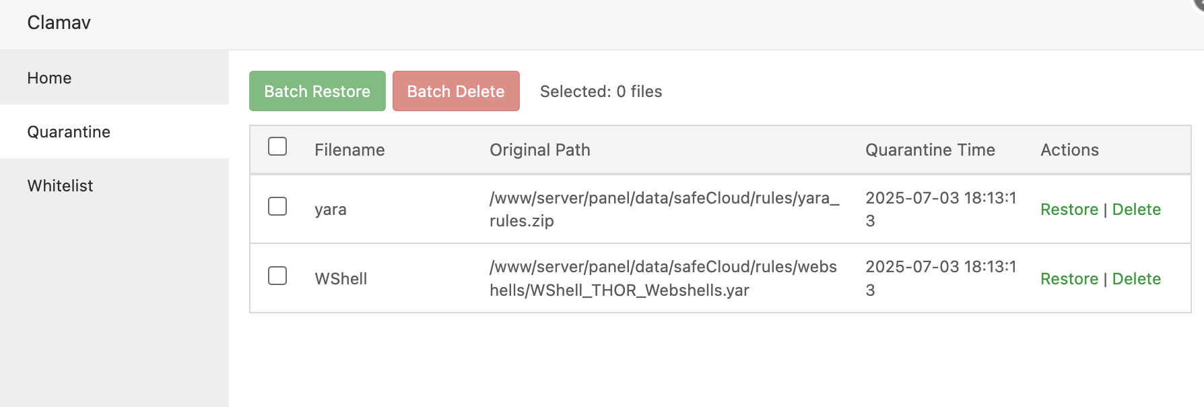
Task: Click the yara_rules.zip original path cell
Action: [x=664, y=210]
